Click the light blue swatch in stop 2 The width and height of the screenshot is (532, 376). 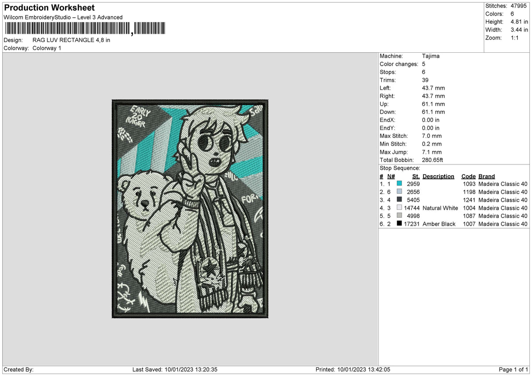(399, 192)
